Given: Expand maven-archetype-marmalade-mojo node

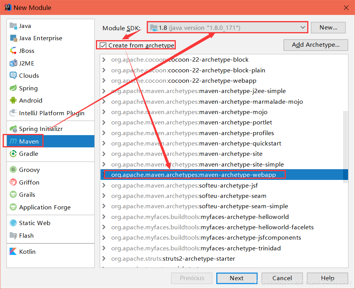Looking at the screenshot, I should pos(104,101).
